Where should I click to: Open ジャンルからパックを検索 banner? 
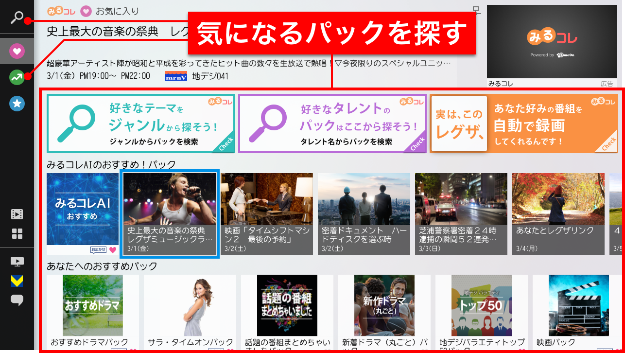click(141, 124)
